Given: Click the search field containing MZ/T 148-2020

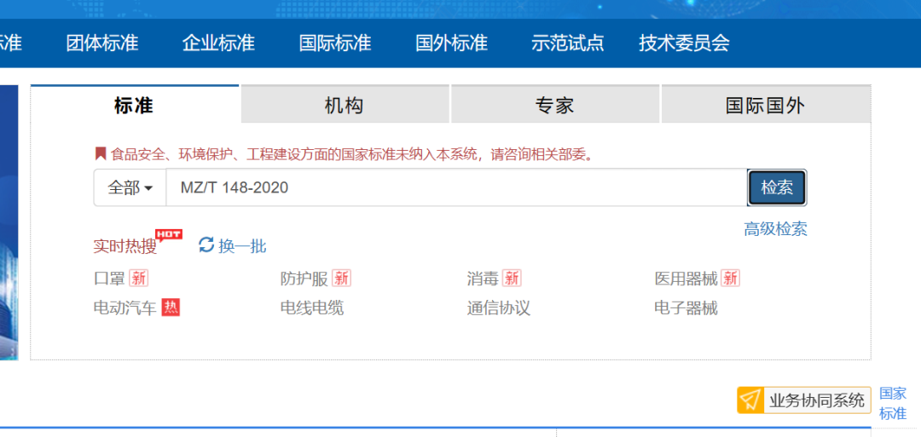Looking at the screenshot, I should [x=456, y=187].
